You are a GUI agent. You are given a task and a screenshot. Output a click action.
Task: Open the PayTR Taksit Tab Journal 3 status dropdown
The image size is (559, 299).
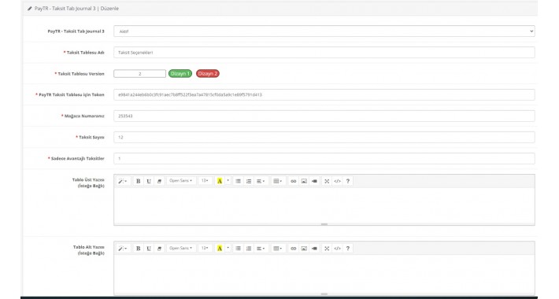pos(324,31)
